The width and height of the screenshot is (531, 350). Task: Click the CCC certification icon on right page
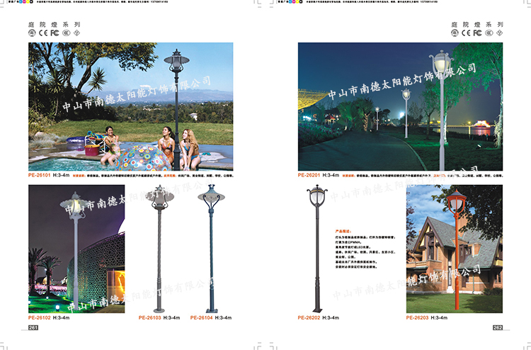click(x=488, y=33)
